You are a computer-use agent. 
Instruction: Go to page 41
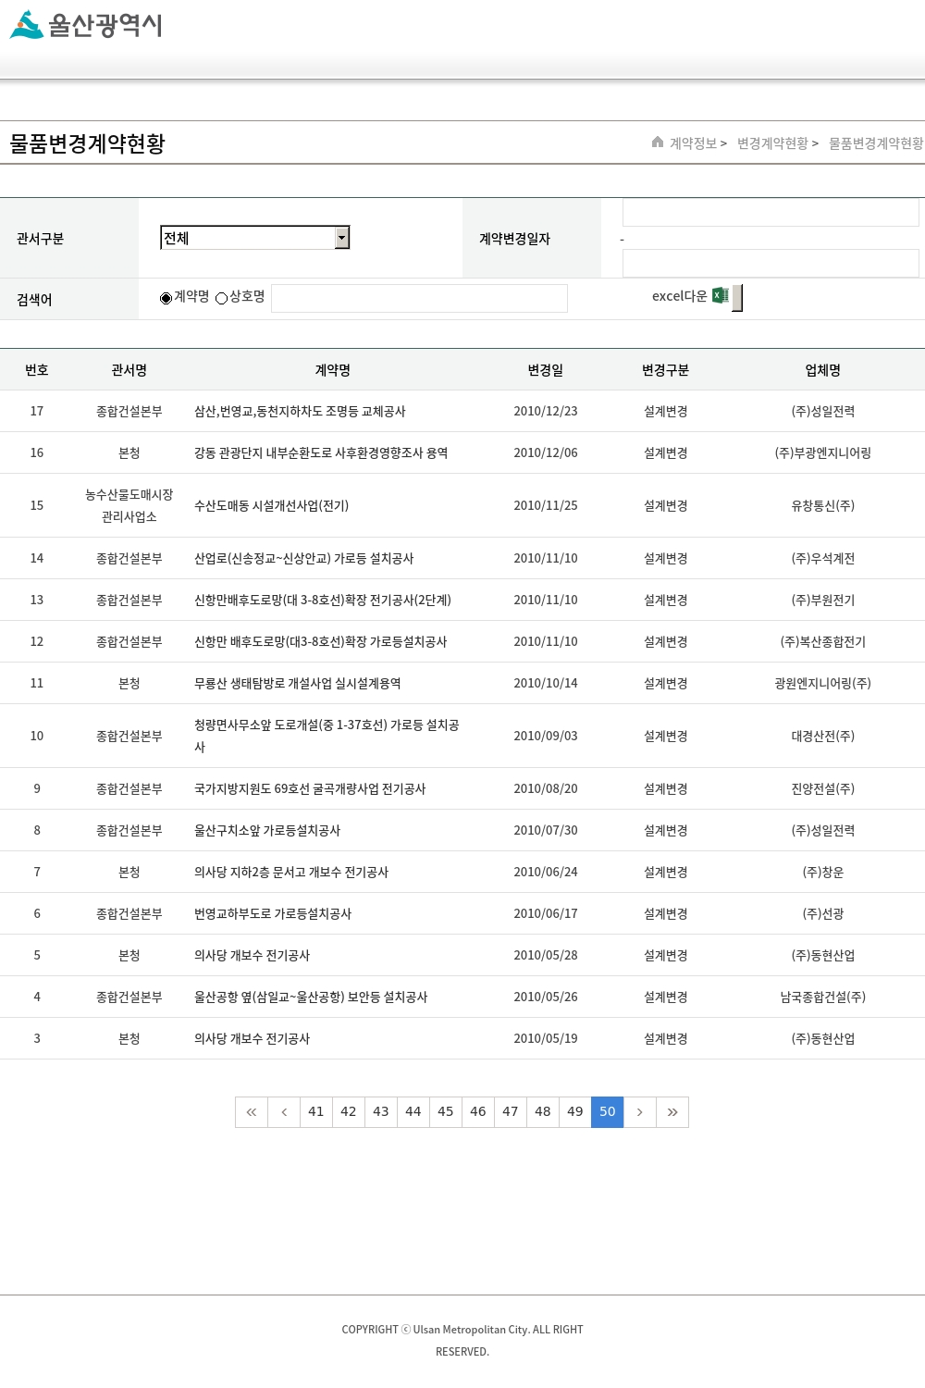[x=316, y=1112]
